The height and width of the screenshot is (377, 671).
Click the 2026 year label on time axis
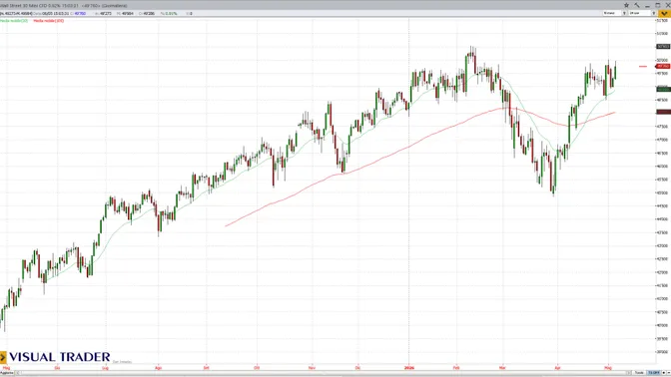(x=409, y=368)
